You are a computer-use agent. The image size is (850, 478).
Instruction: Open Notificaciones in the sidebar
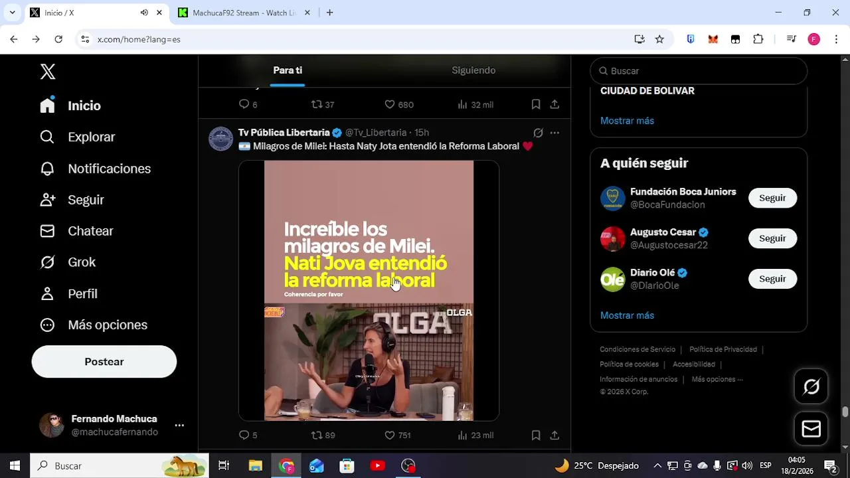95,169
